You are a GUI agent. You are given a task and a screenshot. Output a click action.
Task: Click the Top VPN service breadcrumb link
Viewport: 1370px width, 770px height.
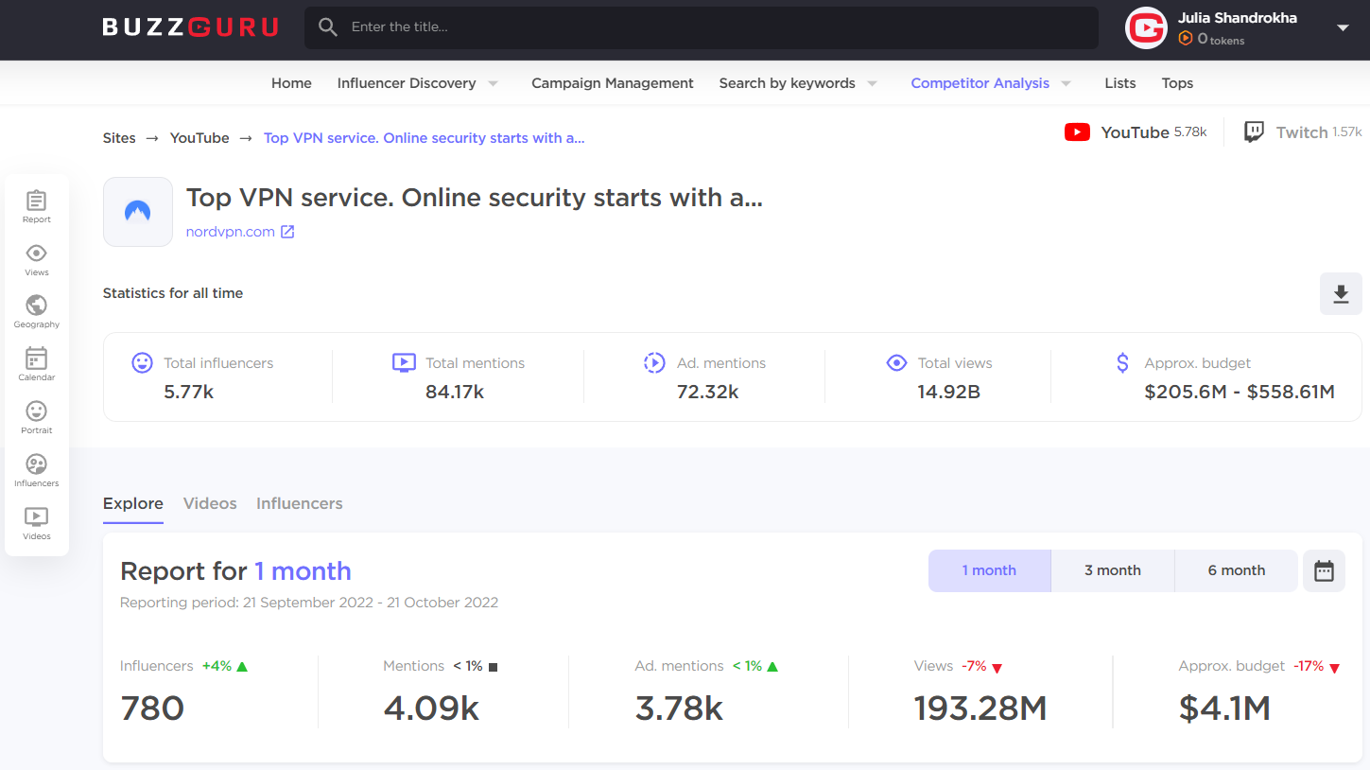tap(425, 138)
